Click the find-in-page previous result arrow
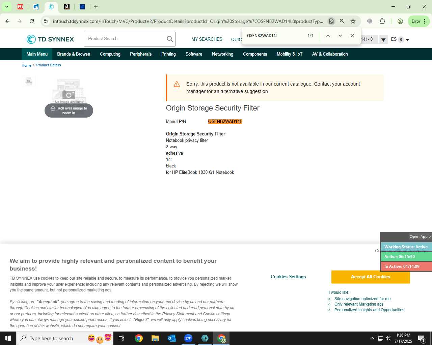Image resolution: width=432 pixels, height=345 pixels. tap(328, 36)
